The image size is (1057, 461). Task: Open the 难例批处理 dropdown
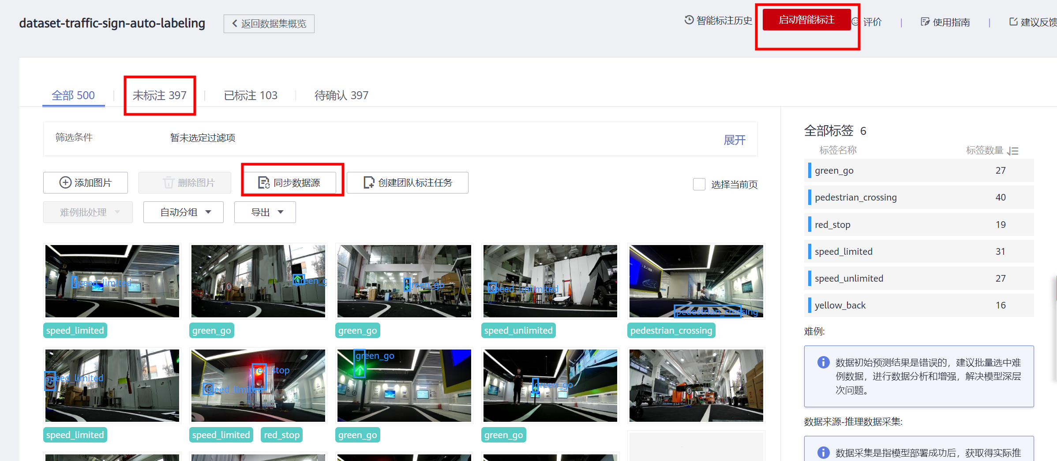coord(88,212)
